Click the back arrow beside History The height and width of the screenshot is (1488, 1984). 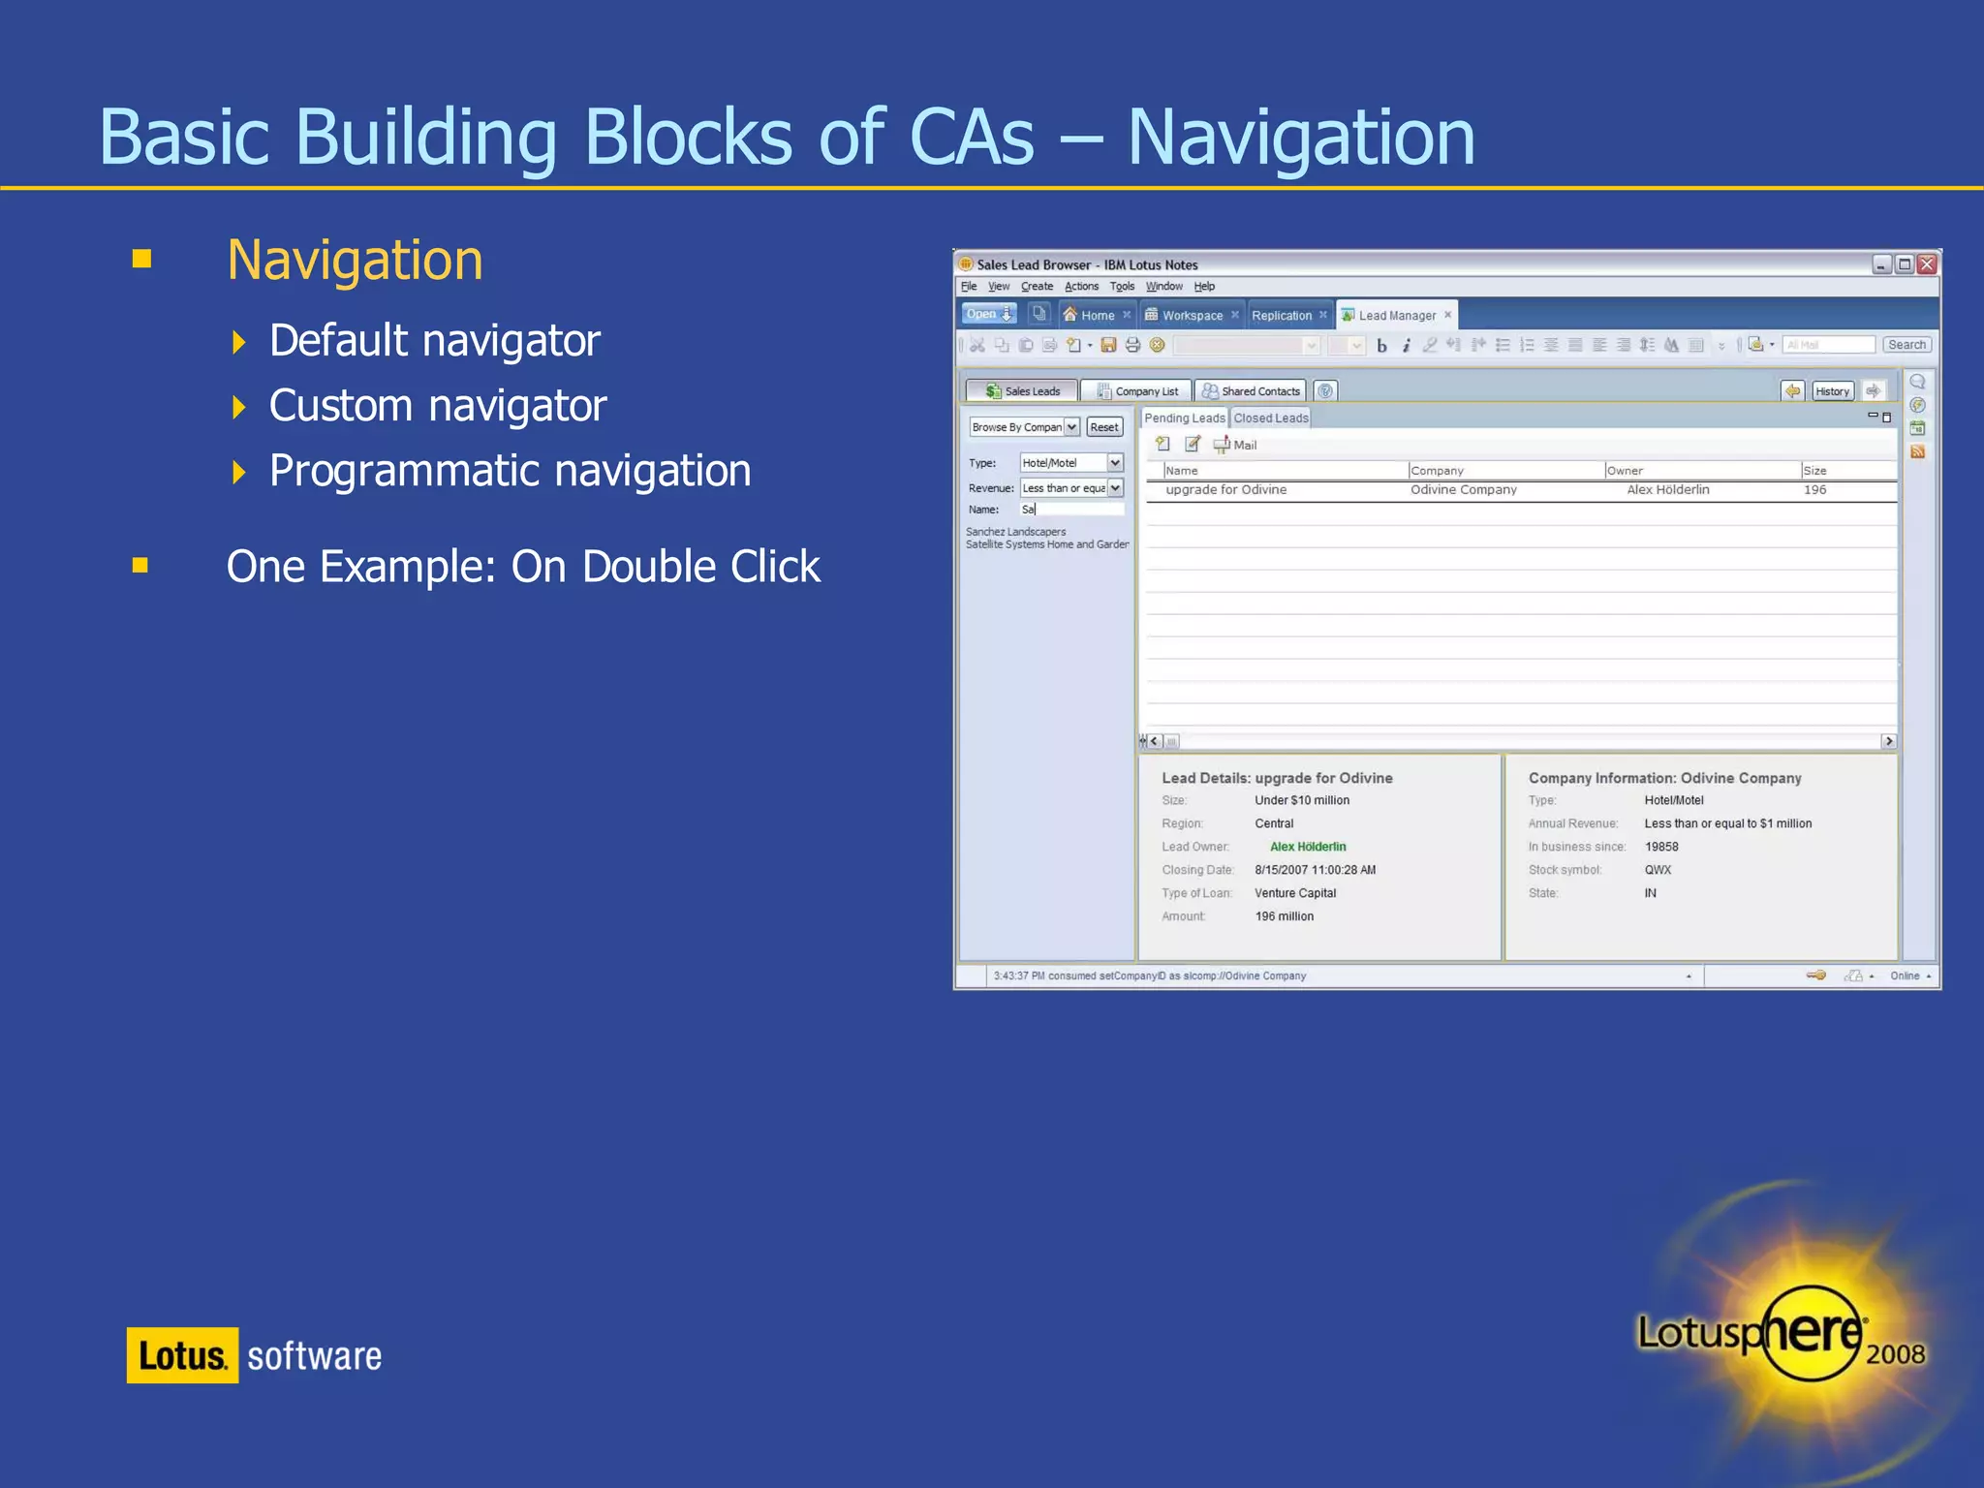[1792, 391]
